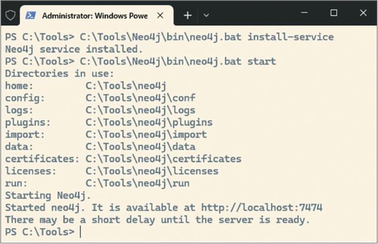Click at the current PS C:\Tools> prompt cursor

point(80,232)
